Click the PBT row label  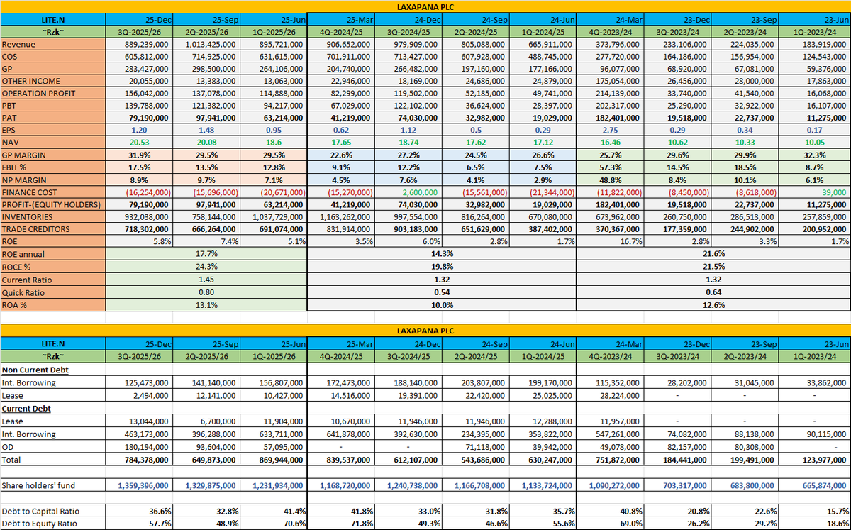point(53,105)
